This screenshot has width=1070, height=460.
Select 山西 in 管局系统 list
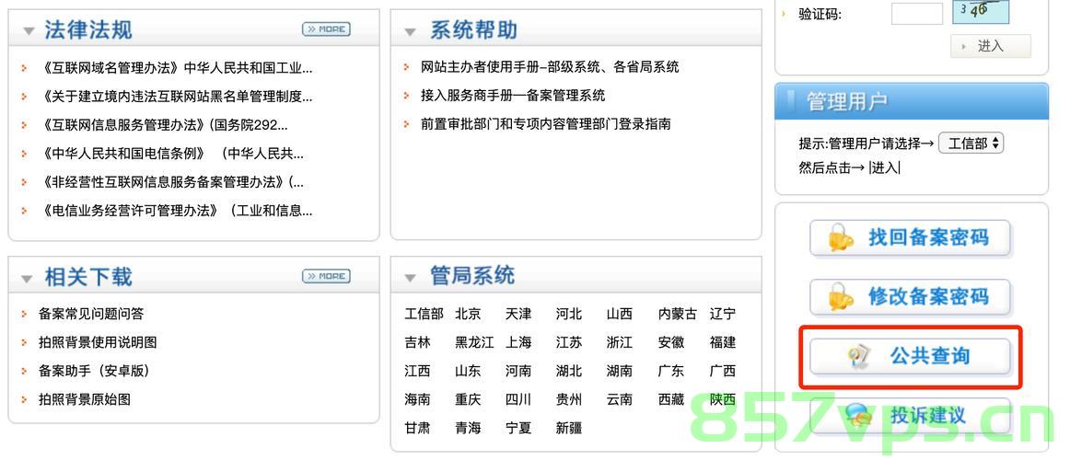tap(620, 314)
